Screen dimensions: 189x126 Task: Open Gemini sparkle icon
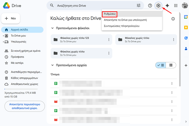pyautogui.click(x=167, y=6)
